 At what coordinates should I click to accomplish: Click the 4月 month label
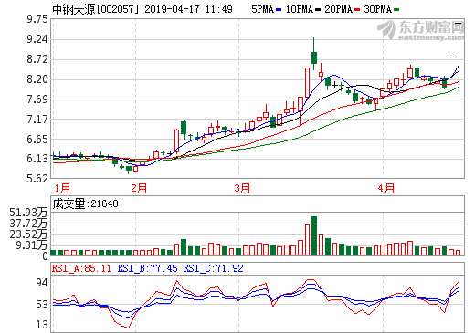(386, 188)
